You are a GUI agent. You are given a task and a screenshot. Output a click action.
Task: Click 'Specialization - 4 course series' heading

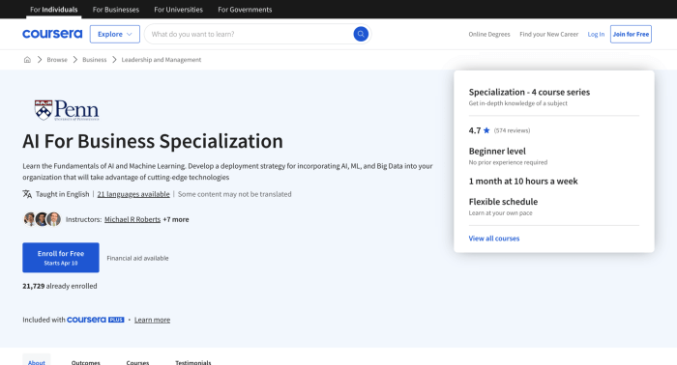[529, 92]
